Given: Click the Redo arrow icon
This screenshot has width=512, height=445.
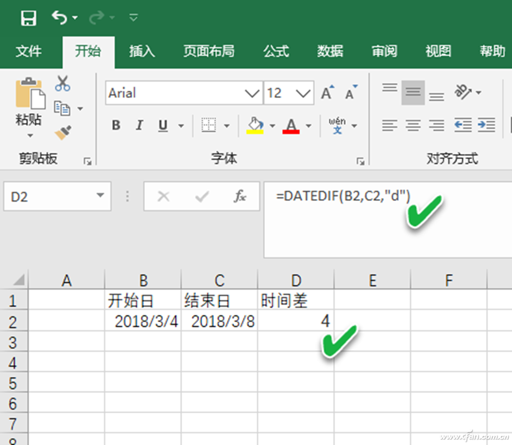Looking at the screenshot, I should (97, 17).
